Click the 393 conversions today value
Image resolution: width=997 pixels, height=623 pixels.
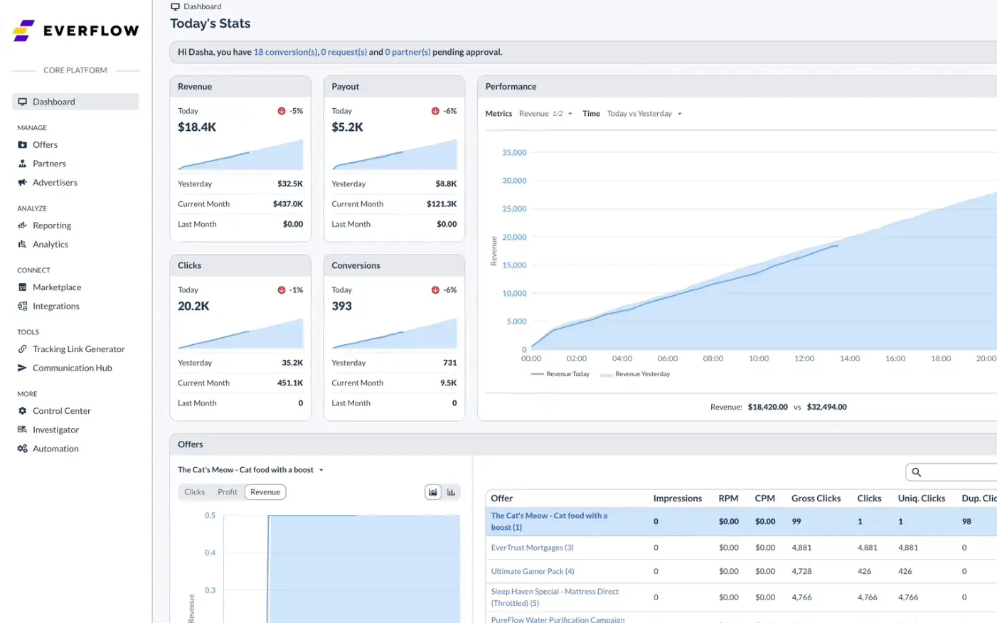(x=342, y=307)
